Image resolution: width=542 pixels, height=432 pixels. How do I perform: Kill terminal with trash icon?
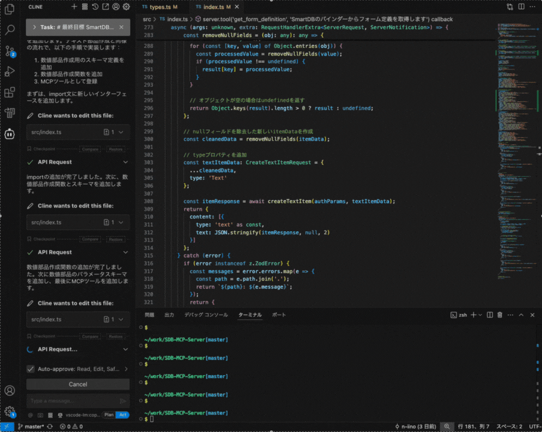[500, 315]
